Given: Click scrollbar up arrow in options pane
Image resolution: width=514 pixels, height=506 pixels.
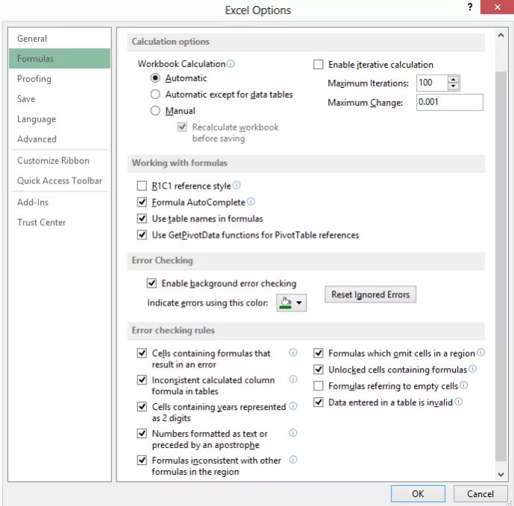Looking at the screenshot, I should coord(501,35).
